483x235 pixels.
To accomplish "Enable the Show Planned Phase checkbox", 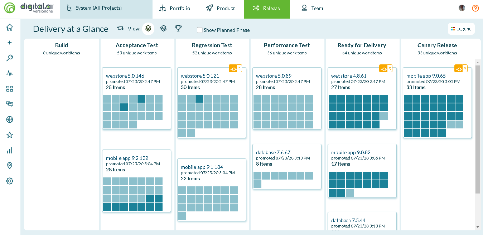I will point(200,30).
